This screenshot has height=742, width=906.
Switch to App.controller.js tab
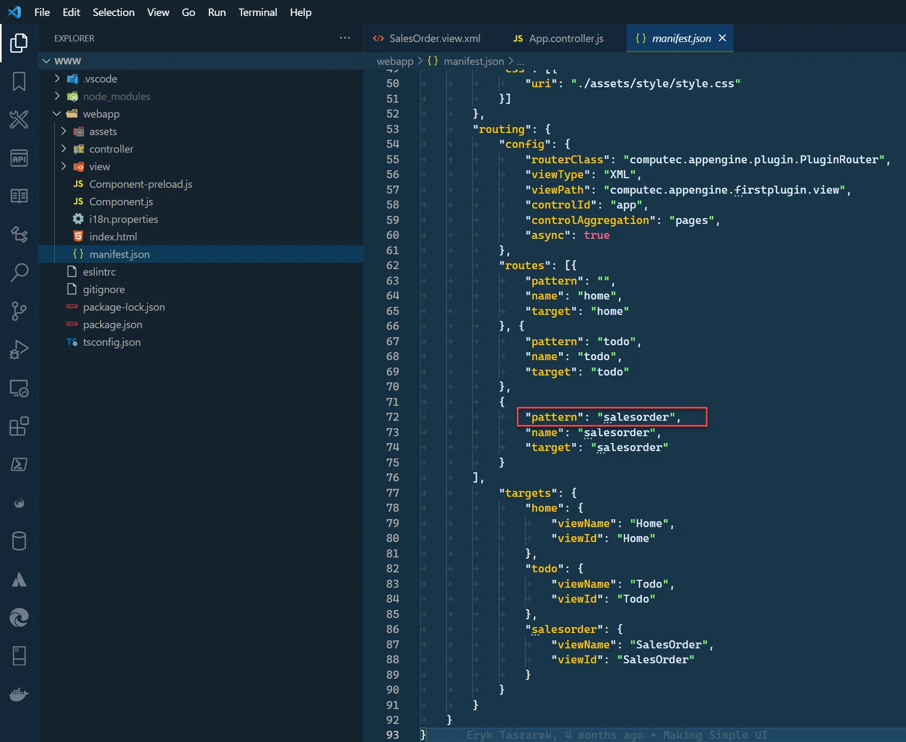click(x=566, y=38)
